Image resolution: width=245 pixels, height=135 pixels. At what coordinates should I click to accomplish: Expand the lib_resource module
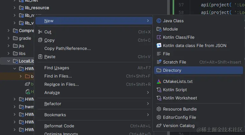click(x=14, y=8)
